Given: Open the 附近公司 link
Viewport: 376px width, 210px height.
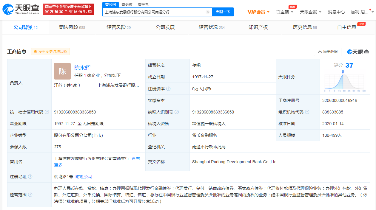Looking at the screenshot, I should 84,177.
